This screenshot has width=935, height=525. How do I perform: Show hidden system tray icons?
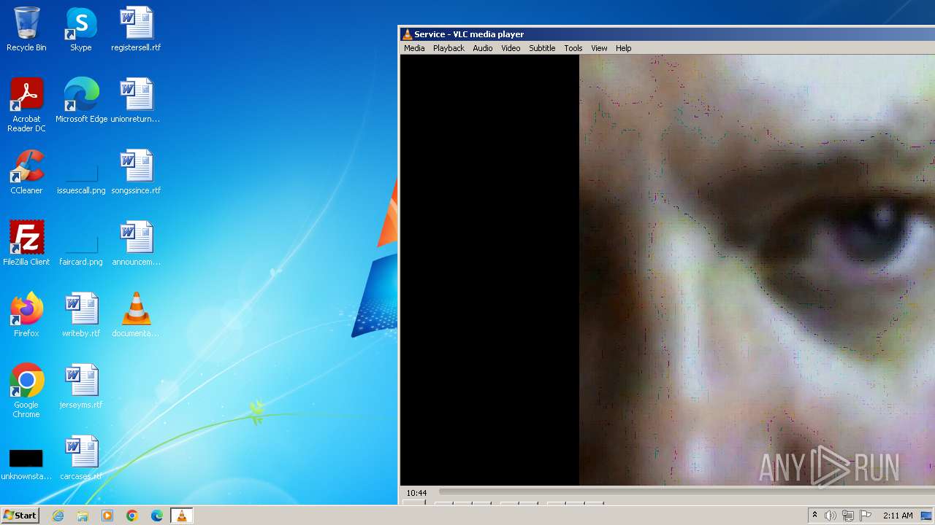click(814, 516)
